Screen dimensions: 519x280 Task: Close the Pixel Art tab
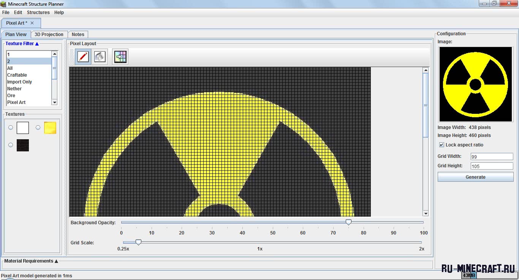point(32,23)
